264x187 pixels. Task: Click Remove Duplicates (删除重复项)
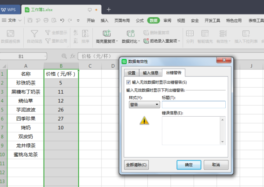[156, 33]
